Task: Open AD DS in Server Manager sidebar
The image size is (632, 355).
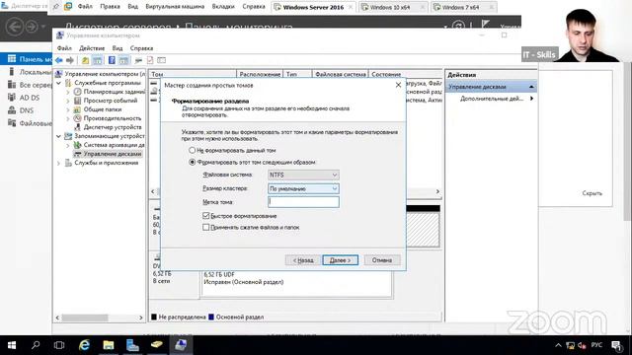Action: [29, 98]
